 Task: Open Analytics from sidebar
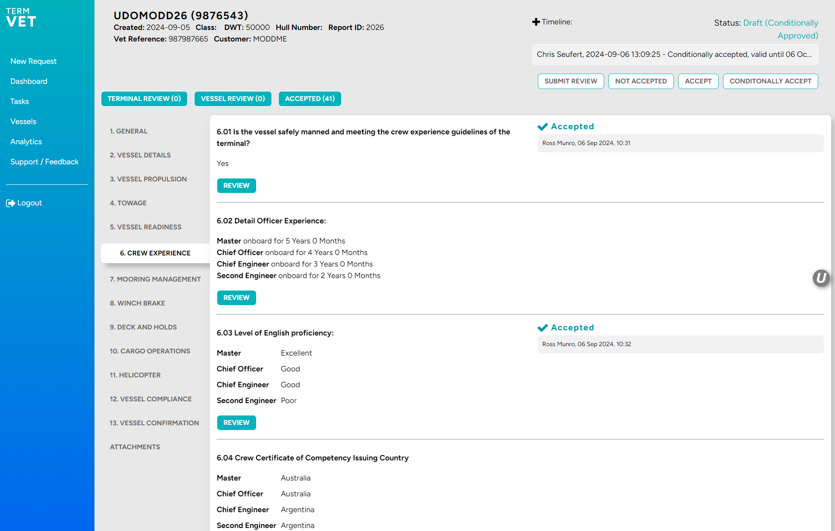[26, 142]
